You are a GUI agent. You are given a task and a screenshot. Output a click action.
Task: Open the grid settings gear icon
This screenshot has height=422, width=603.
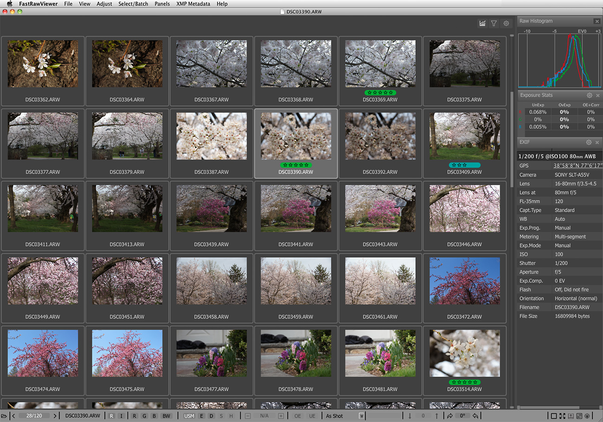point(506,23)
